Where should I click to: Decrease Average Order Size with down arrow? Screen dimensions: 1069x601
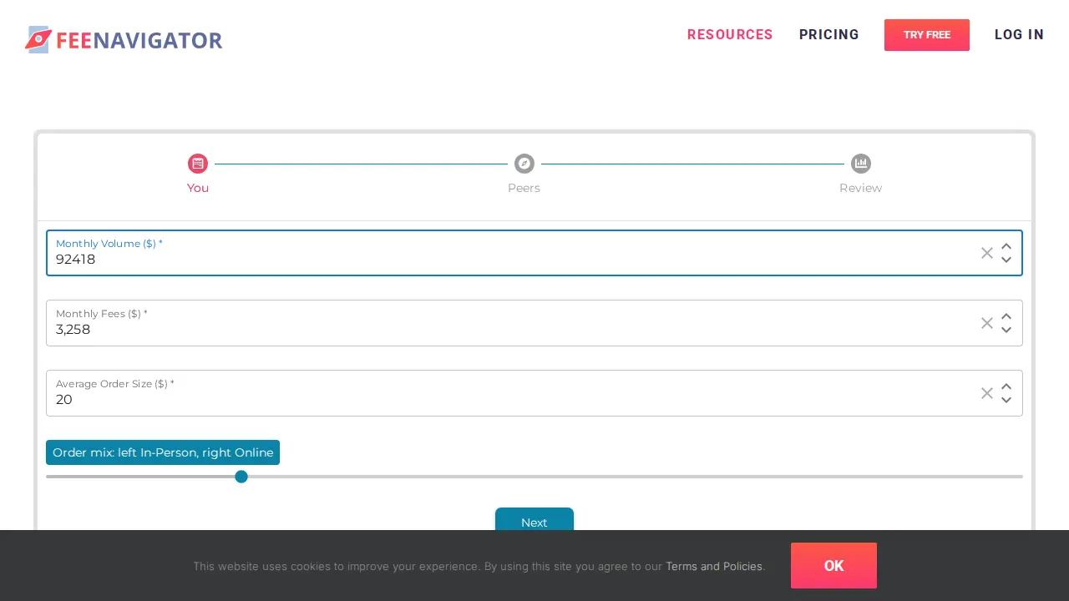[1006, 400]
